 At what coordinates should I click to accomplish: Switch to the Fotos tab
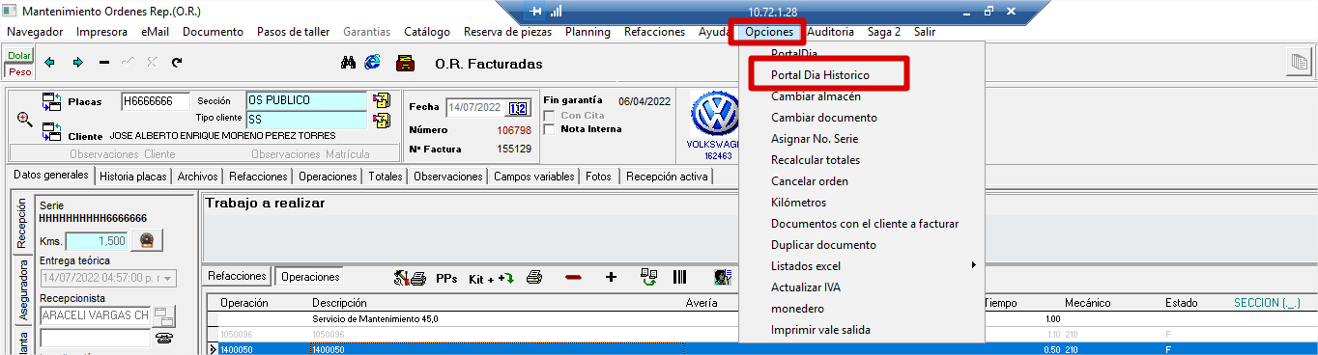(x=599, y=177)
